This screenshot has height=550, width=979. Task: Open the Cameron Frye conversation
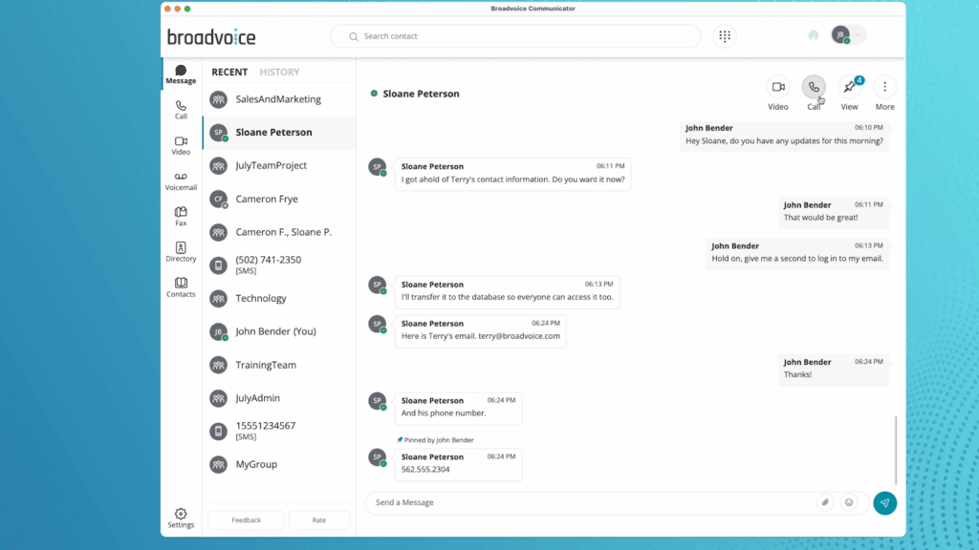267,199
